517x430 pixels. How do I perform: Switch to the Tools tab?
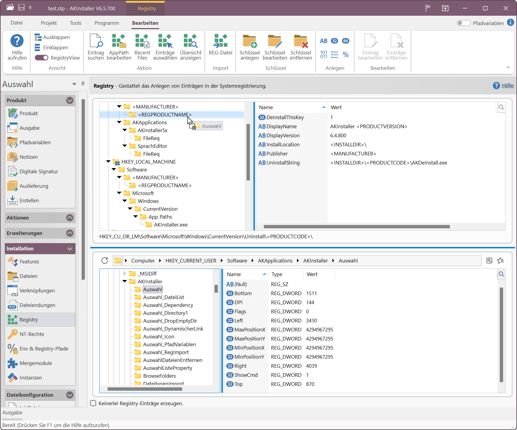click(x=76, y=23)
